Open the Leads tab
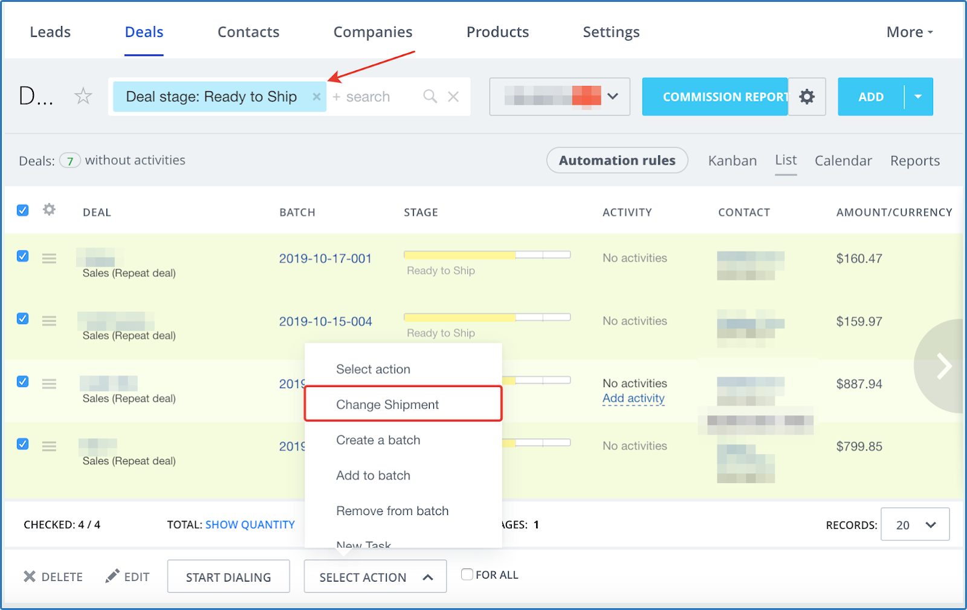This screenshot has height=610, width=967. [x=50, y=32]
